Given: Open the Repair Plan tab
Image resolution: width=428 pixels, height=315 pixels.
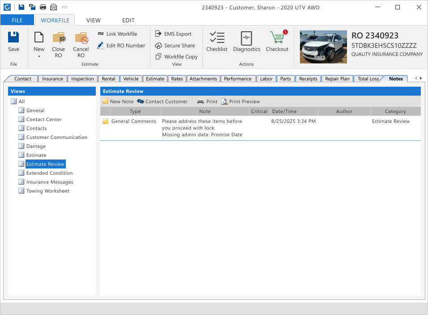Looking at the screenshot, I should (x=337, y=79).
